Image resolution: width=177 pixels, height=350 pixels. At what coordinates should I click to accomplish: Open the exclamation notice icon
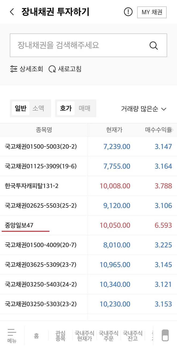[128, 12]
